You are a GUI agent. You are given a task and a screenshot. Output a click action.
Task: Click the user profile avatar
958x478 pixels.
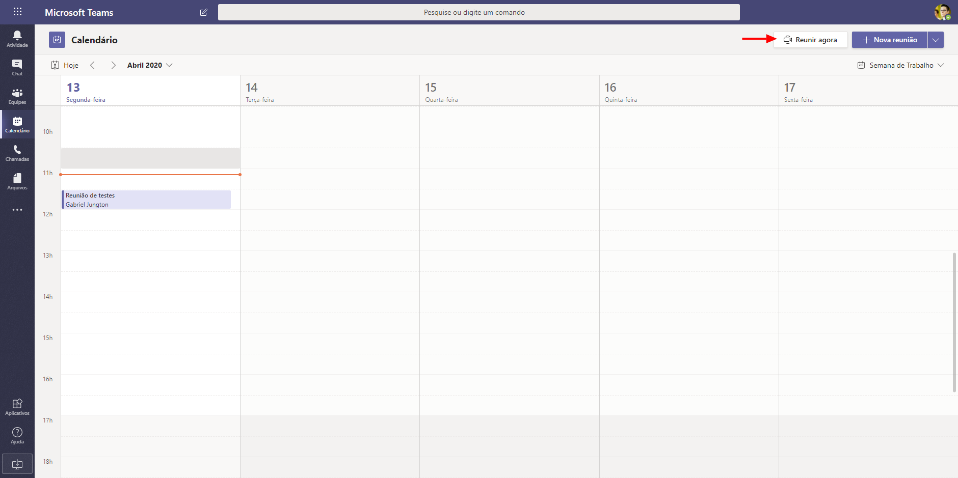(942, 12)
